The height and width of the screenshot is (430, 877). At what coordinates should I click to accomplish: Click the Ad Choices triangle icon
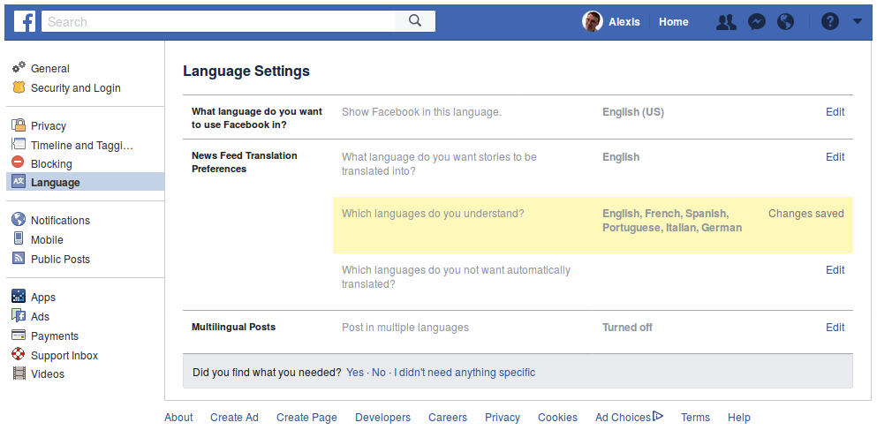click(x=658, y=416)
